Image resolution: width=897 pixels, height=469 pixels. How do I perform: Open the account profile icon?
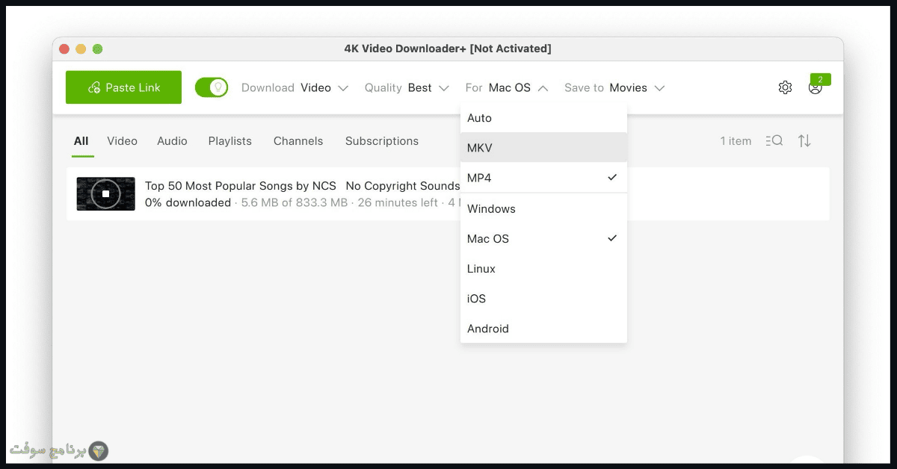click(x=815, y=87)
